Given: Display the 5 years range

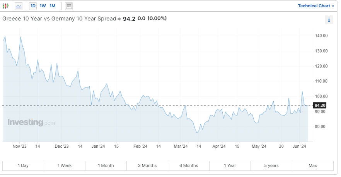Looking at the screenshot, I should 271,165.
